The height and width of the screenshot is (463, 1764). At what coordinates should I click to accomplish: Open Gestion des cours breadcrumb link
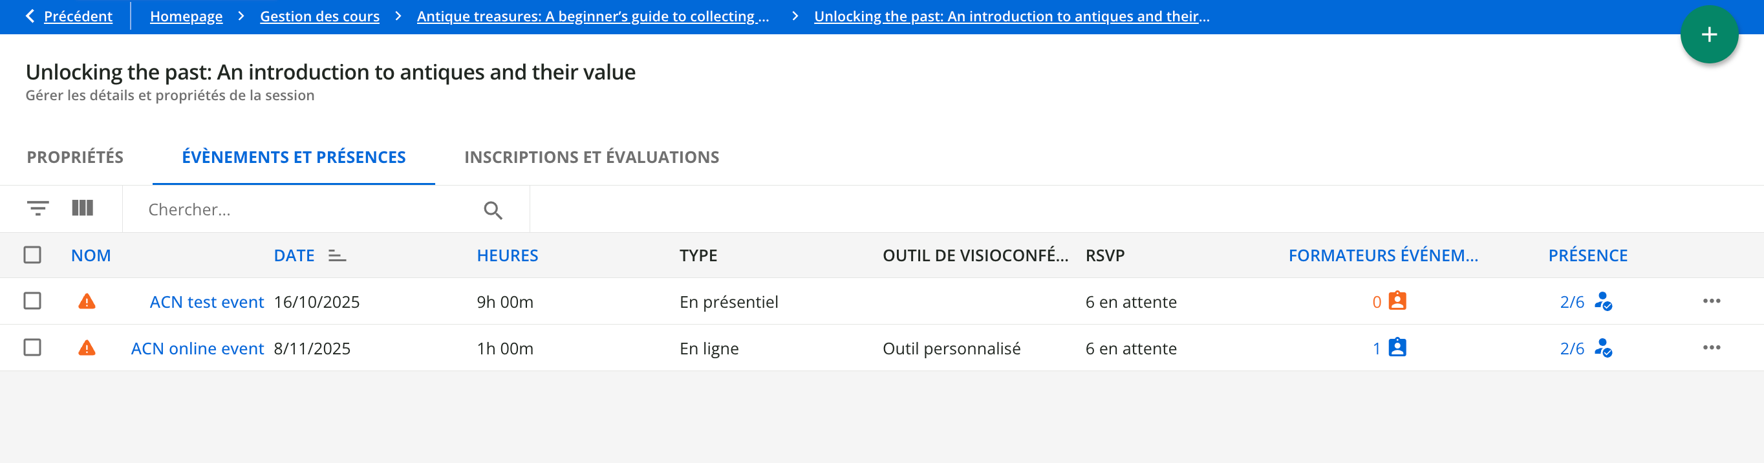pos(319,16)
